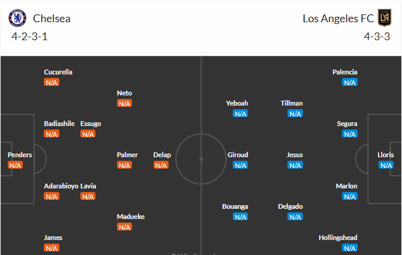Open the Los Angeles FC team name link
The image size is (402, 255).
tap(338, 19)
